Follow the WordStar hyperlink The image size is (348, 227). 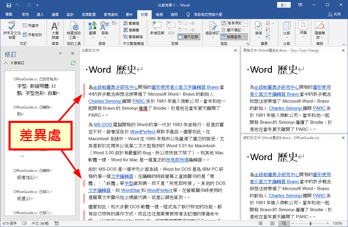pyautogui.click(x=130, y=190)
